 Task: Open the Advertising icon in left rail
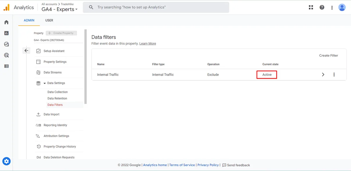[x=6, y=55]
